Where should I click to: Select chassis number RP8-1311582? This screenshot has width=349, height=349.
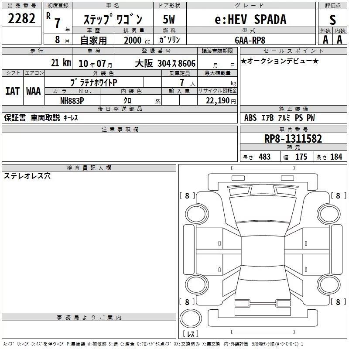coord(293,139)
